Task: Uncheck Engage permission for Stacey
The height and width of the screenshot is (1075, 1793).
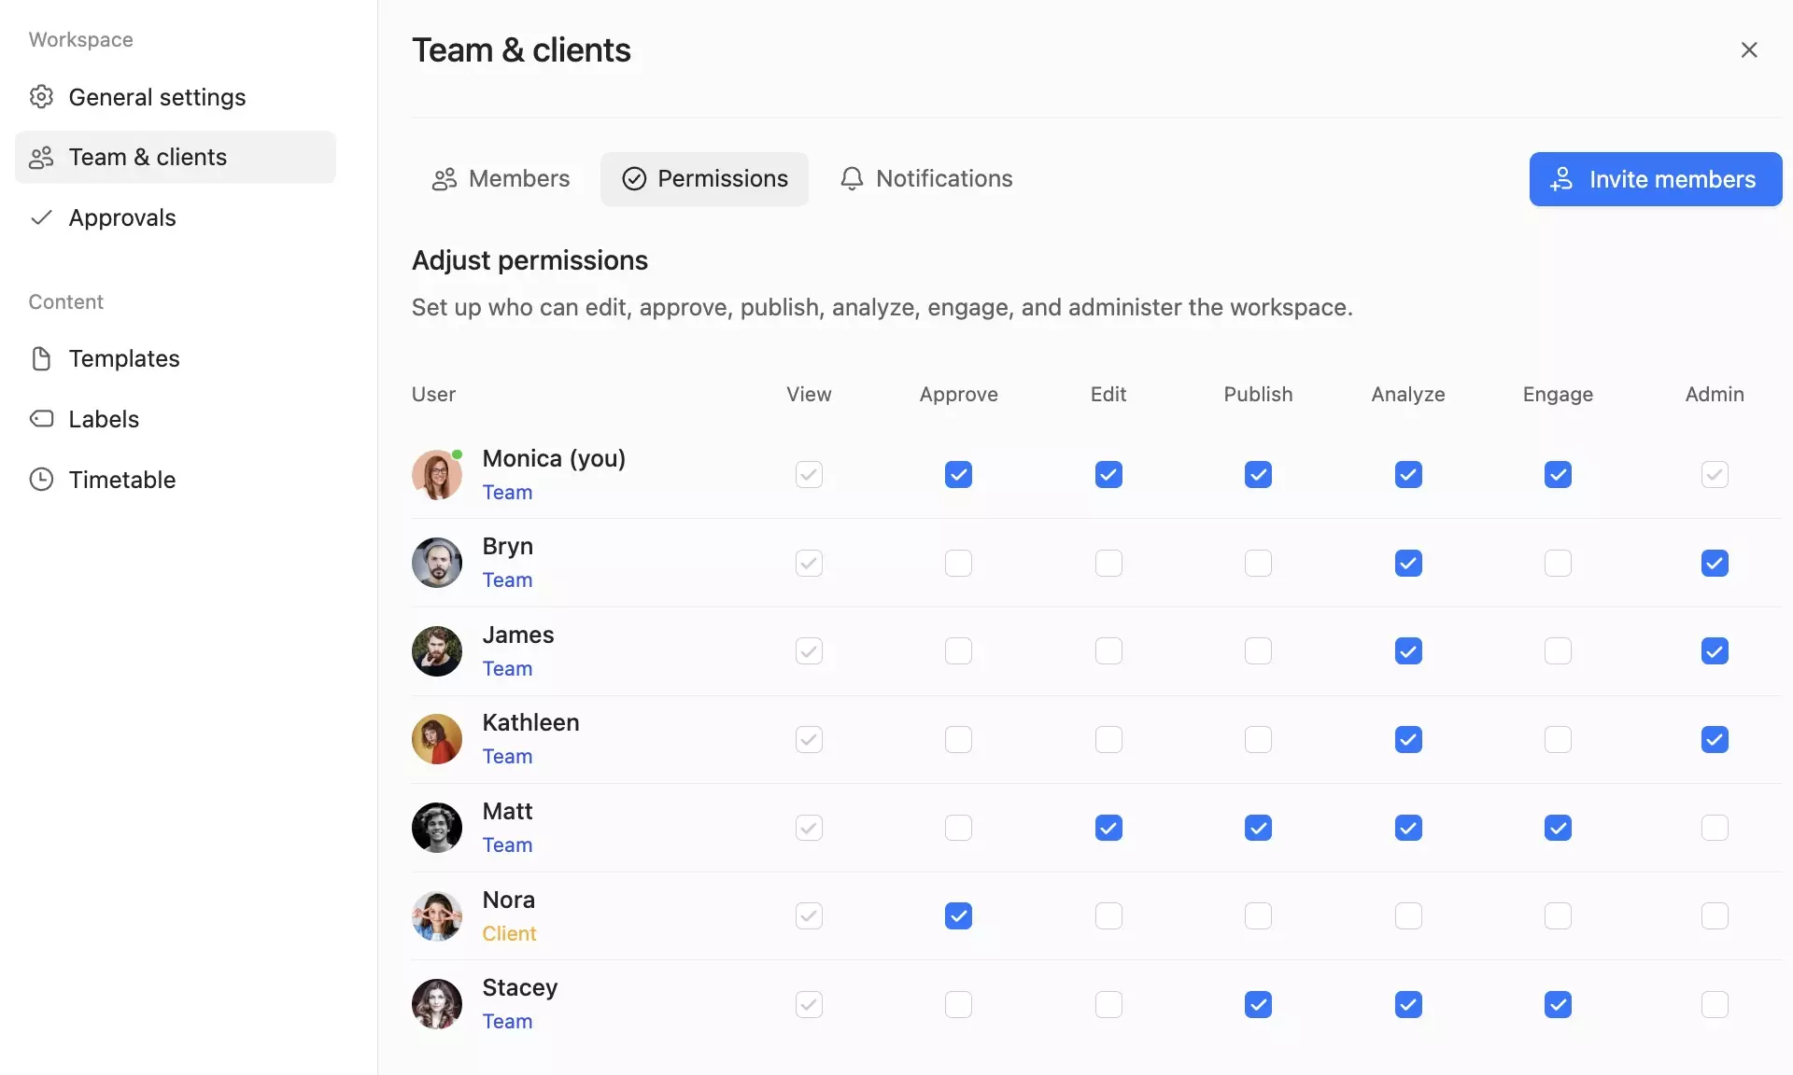Action: pyautogui.click(x=1558, y=1004)
